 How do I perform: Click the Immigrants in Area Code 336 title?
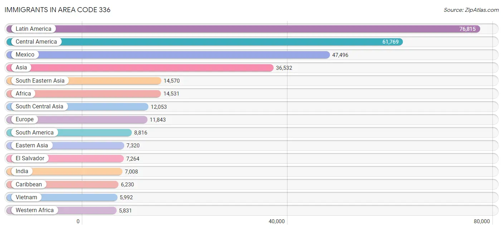point(57,10)
